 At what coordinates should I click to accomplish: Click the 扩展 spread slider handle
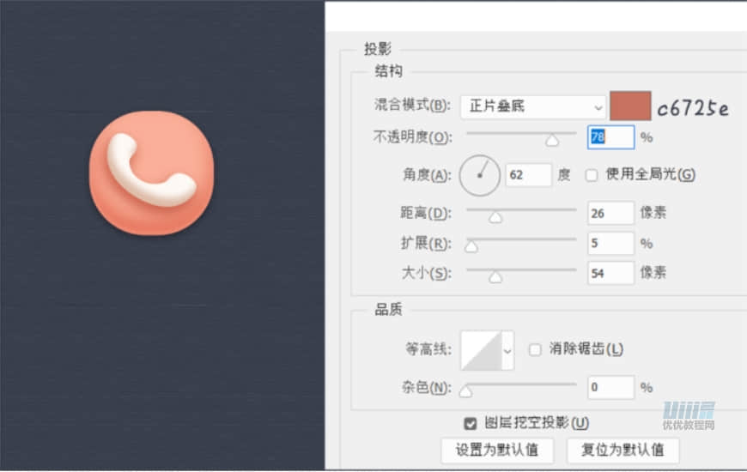tap(471, 246)
